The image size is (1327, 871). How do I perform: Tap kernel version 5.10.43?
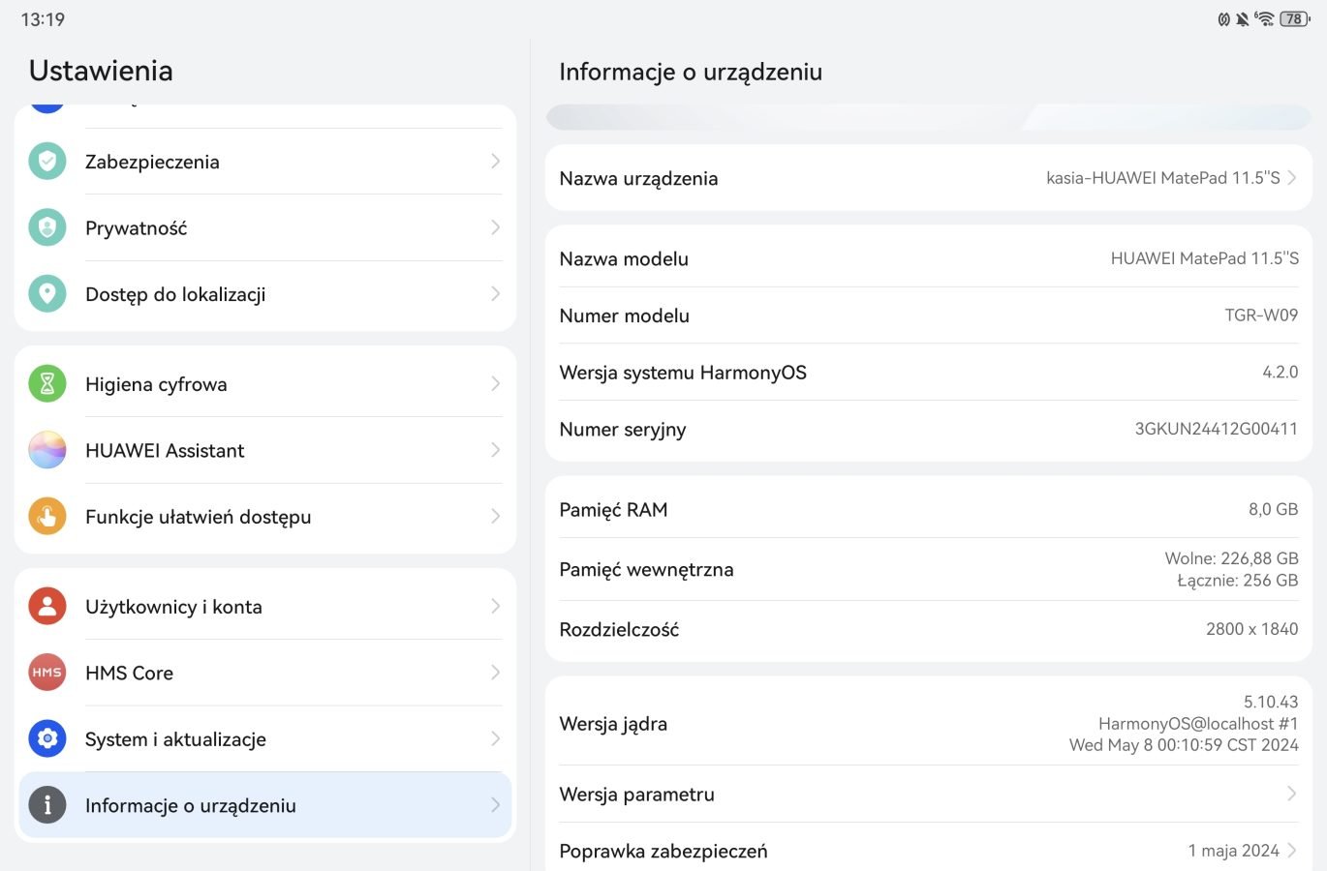1271,702
